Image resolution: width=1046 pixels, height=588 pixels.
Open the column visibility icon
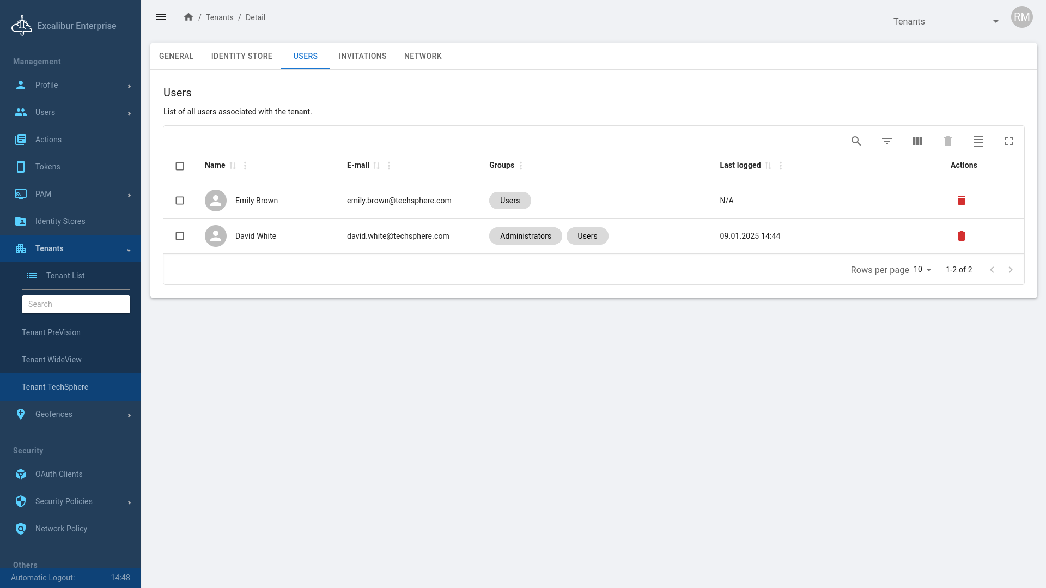tap(917, 141)
